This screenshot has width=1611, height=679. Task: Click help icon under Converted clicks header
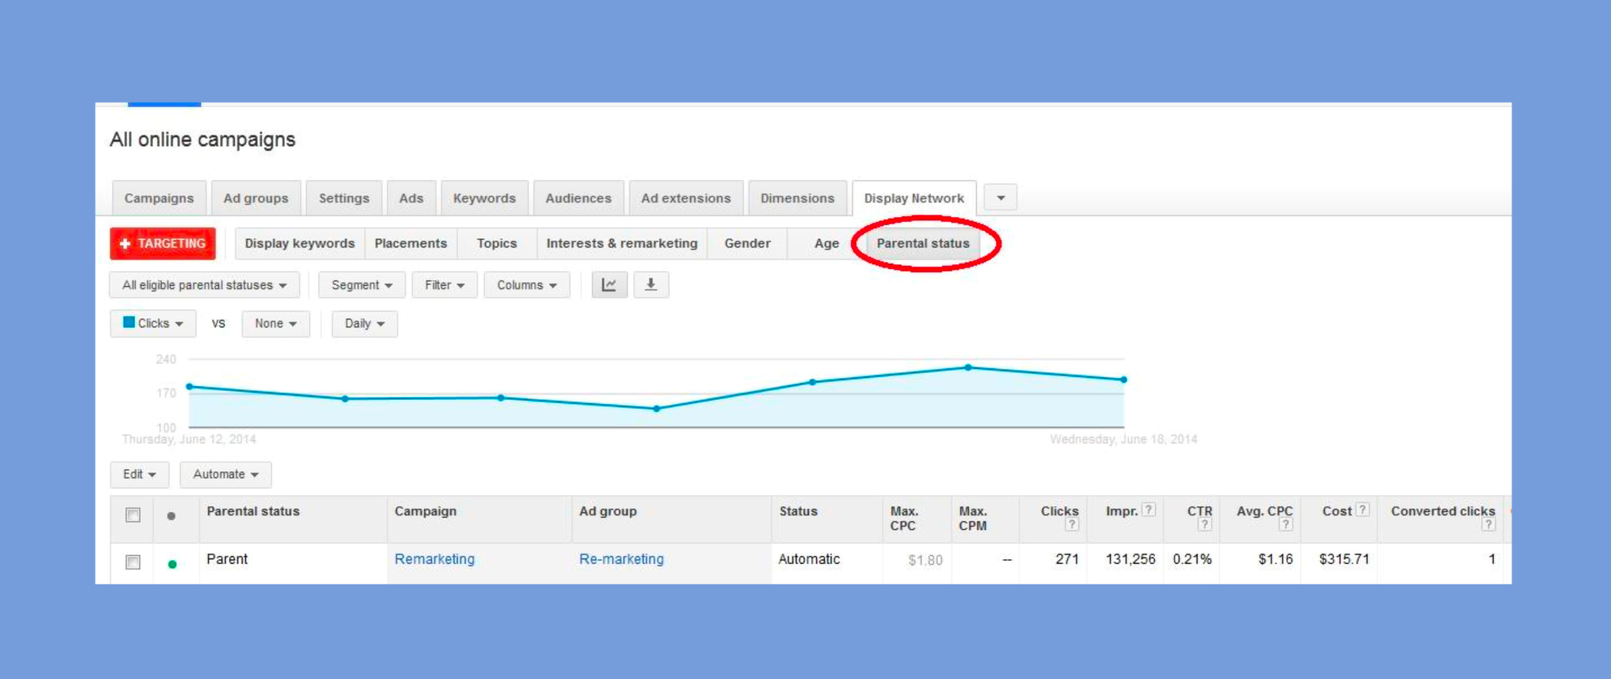(1488, 524)
